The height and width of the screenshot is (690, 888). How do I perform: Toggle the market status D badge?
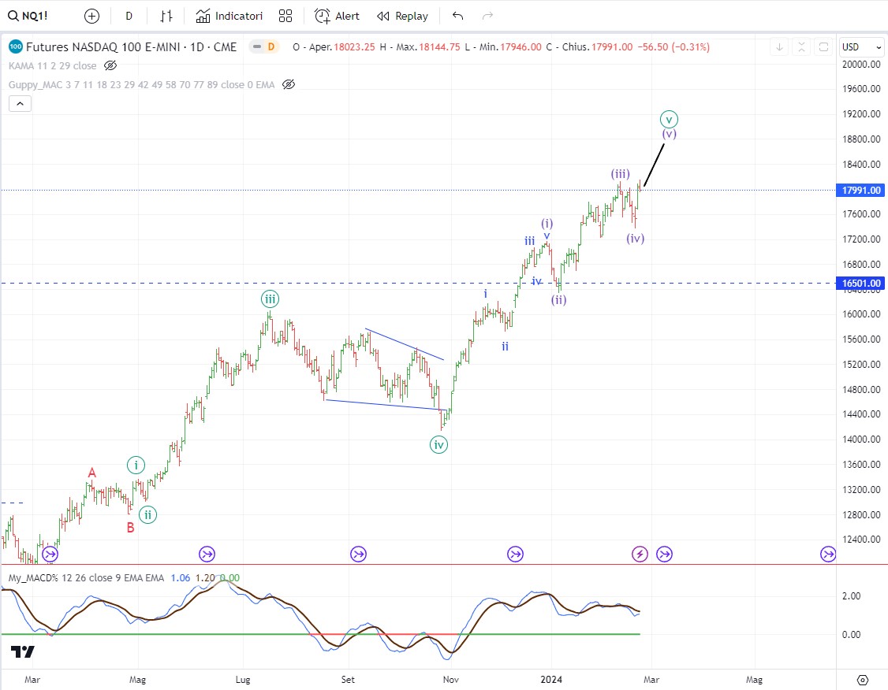tap(271, 46)
